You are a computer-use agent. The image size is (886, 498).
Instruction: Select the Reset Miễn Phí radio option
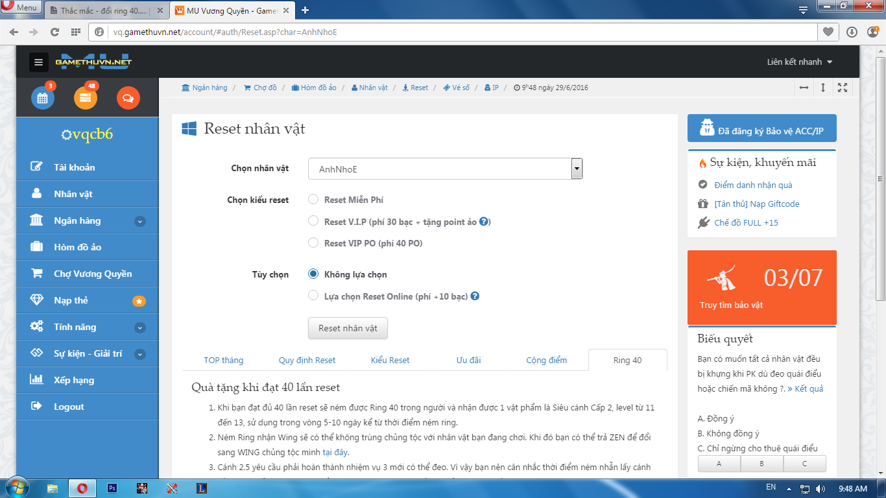coord(313,200)
